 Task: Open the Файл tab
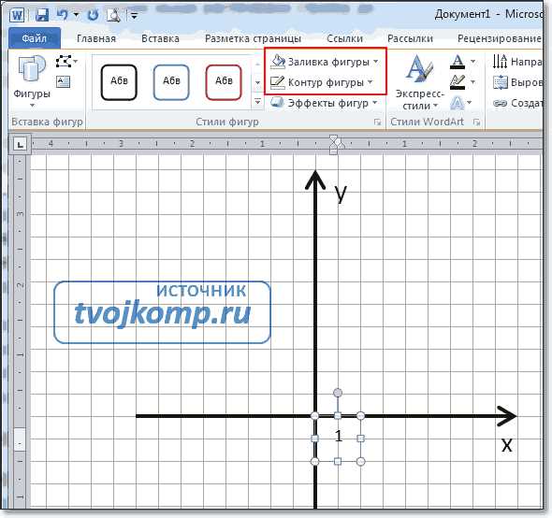pos(35,38)
